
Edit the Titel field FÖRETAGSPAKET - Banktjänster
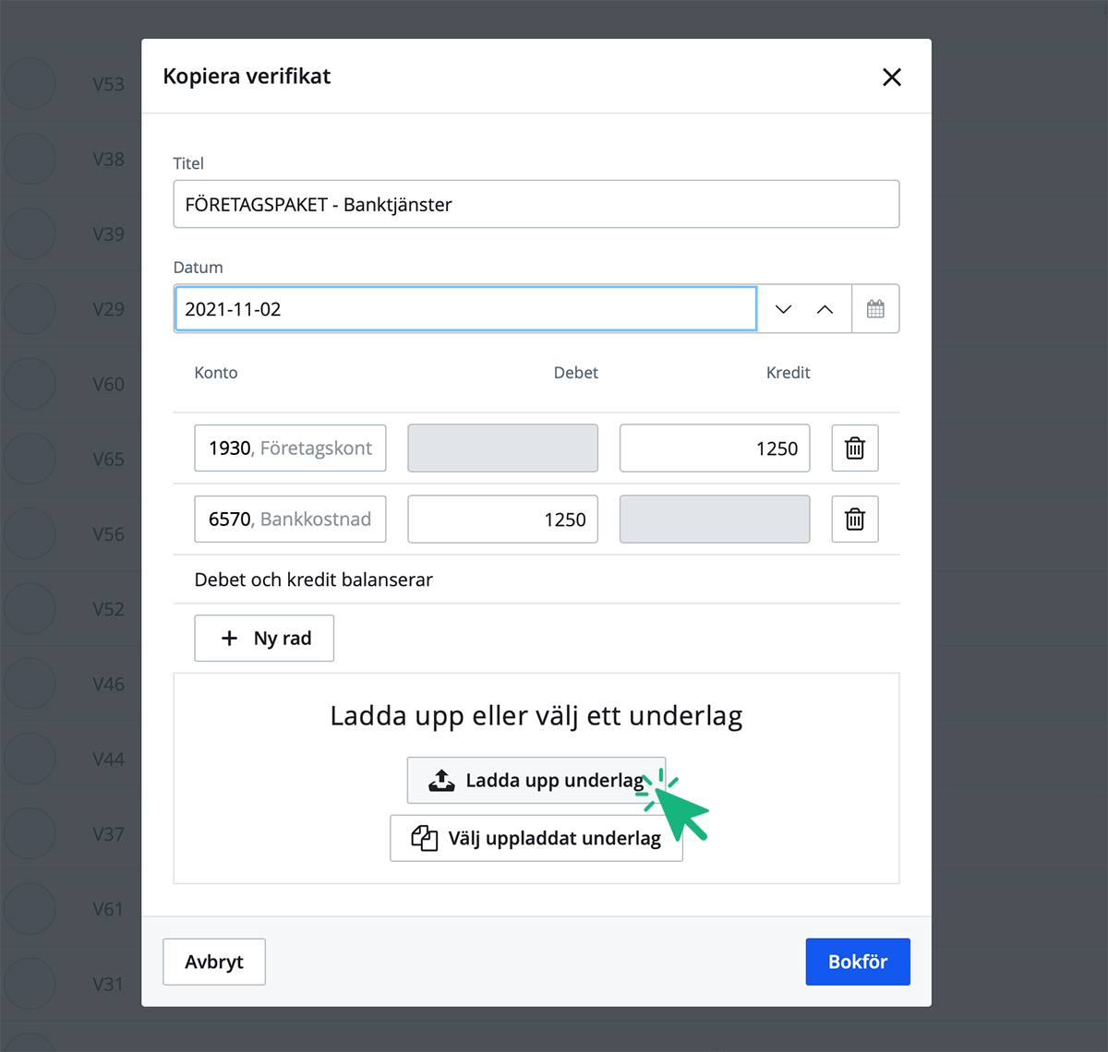click(536, 204)
